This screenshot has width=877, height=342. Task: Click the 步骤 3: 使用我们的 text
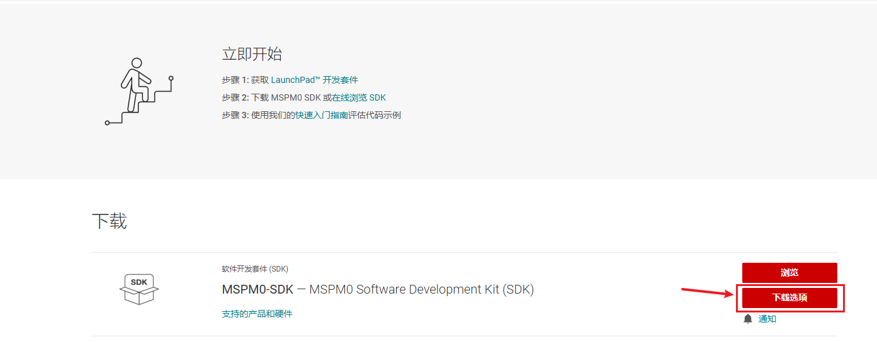258,115
